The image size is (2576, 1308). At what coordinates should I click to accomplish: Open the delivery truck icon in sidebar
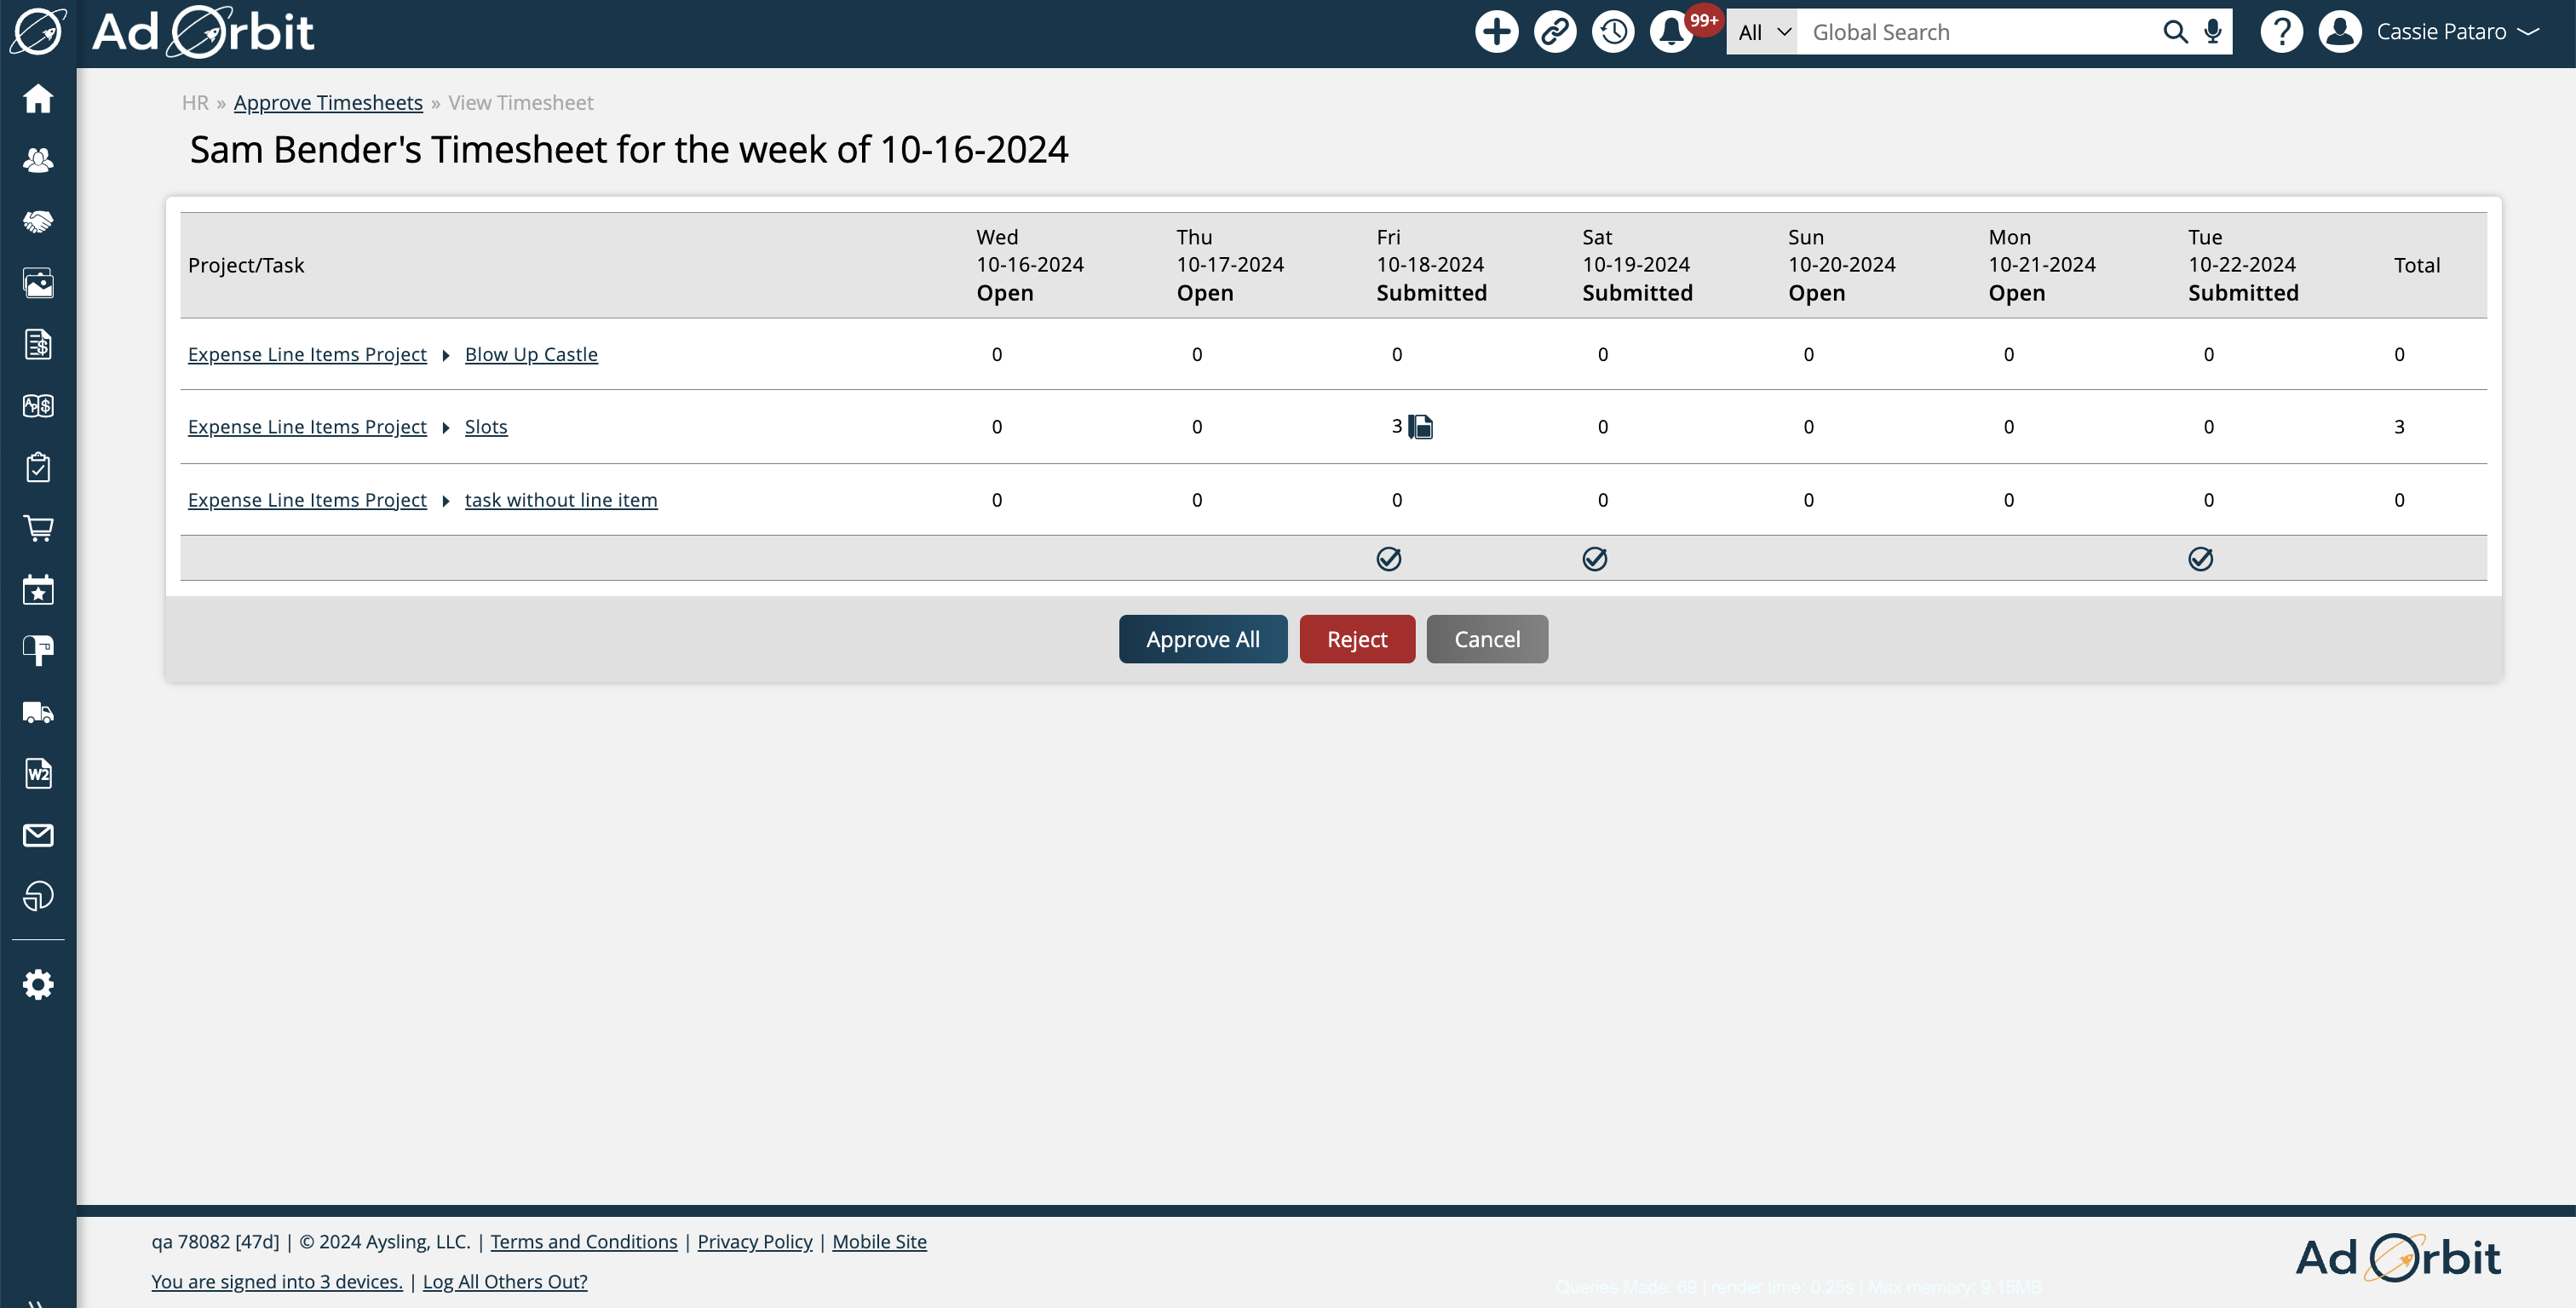pyautogui.click(x=38, y=712)
